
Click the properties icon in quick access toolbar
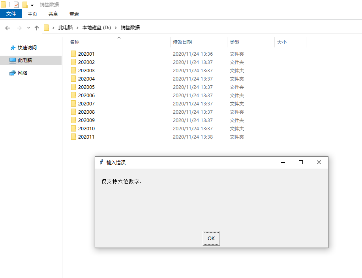(16, 4)
